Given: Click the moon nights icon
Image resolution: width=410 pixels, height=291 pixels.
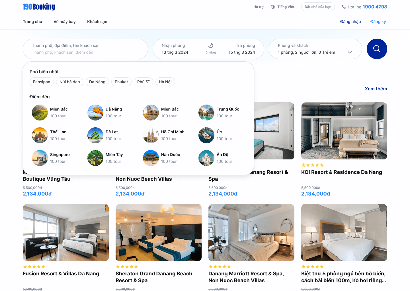Looking at the screenshot, I should click(x=211, y=45).
